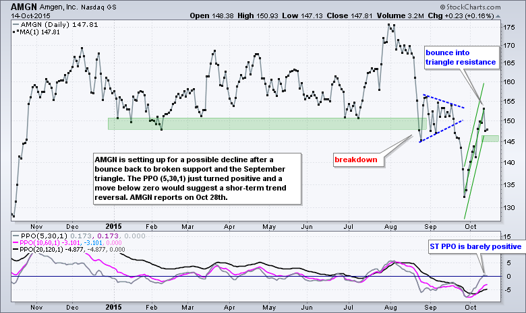Click the AMGN (Daily) 147.81 legend entry
The width and height of the screenshot is (526, 313).
point(59,24)
